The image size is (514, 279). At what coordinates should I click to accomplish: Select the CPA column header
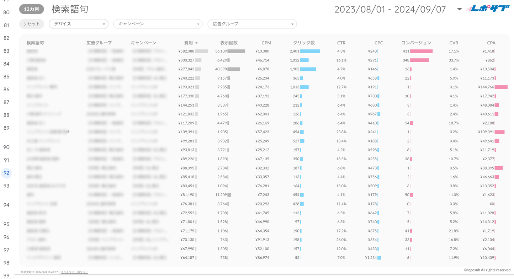491,43
